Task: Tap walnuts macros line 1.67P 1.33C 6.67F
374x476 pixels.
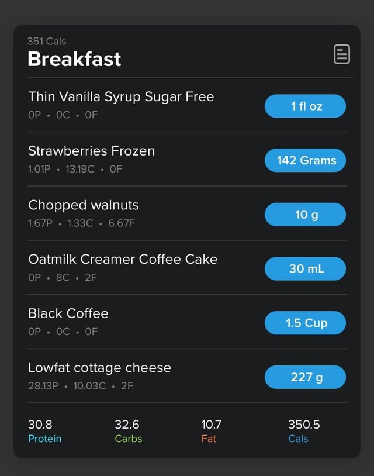Action: 81,223
